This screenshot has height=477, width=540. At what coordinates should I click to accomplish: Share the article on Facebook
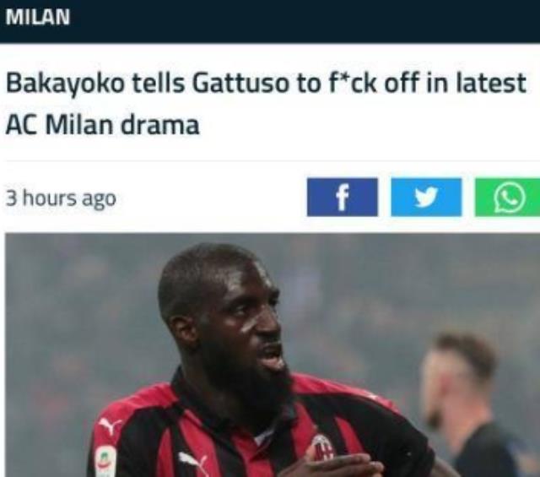pos(342,198)
